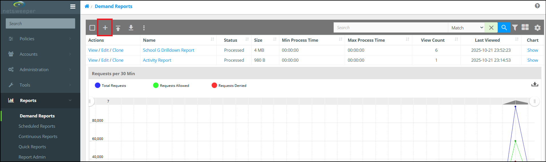
Task: Click the download arrow icon in toolbar
Action: coord(131,28)
